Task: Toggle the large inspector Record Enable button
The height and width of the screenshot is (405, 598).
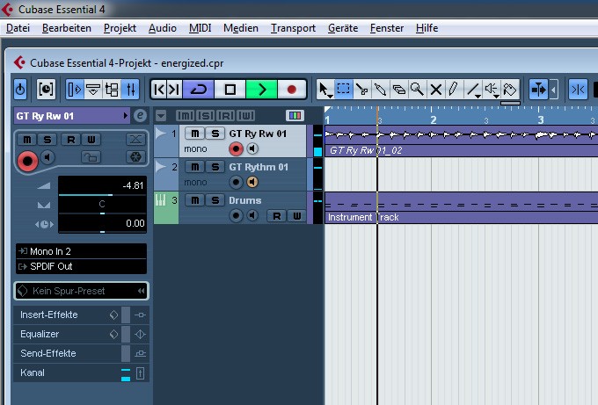Action: pyautogui.click(x=27, y=161)
